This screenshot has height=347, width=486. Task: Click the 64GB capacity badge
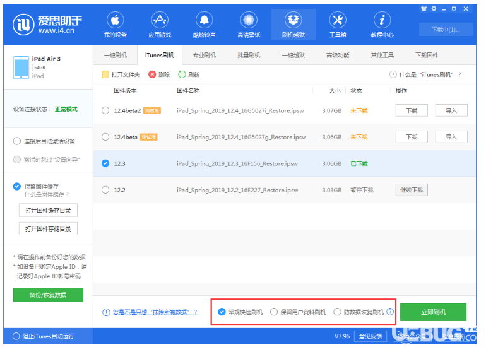point(40,68)
